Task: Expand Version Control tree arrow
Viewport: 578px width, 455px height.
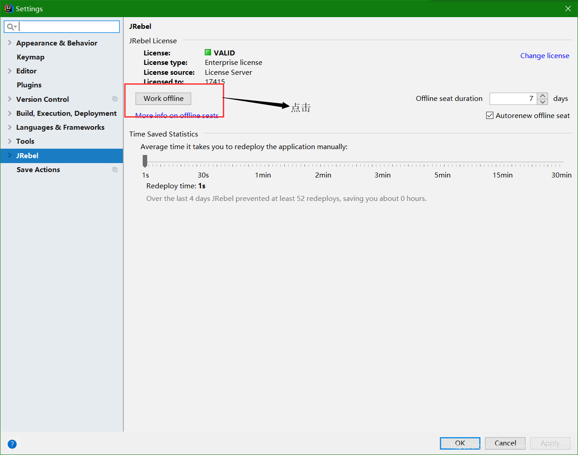Action: [9, 99]
